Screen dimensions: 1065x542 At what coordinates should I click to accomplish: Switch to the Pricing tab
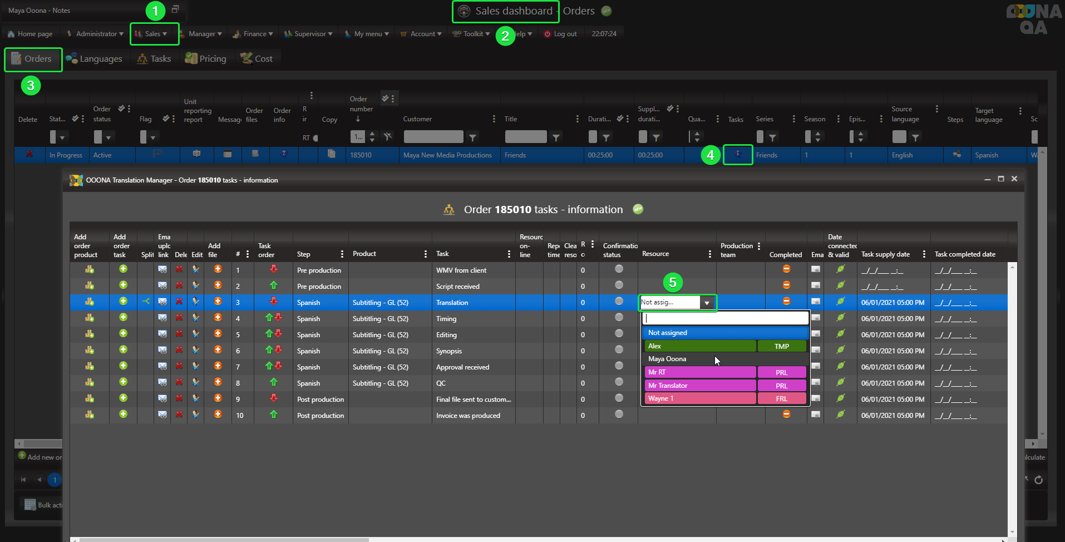(x=206, y=58)
